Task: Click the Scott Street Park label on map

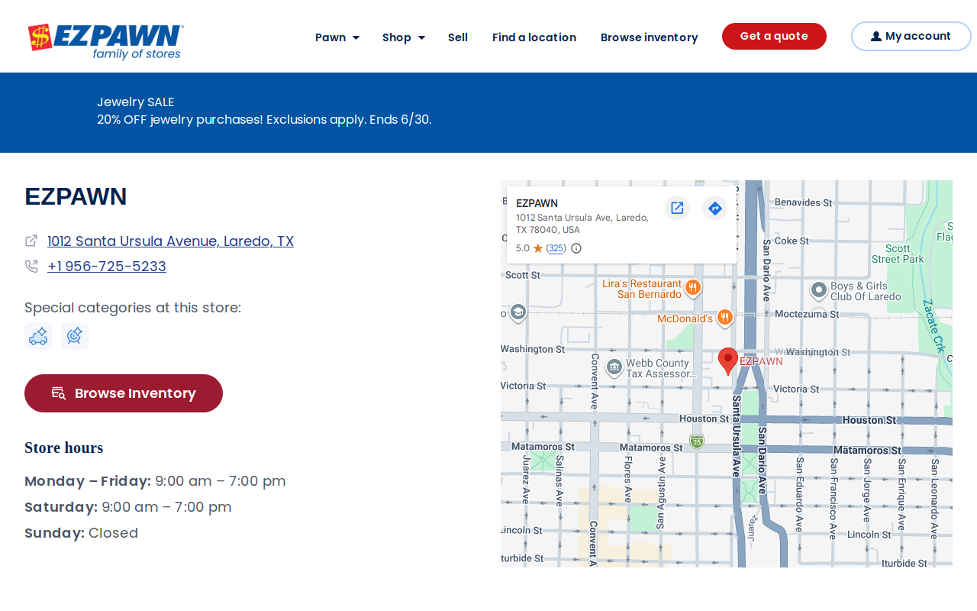Action: point(898,254)
